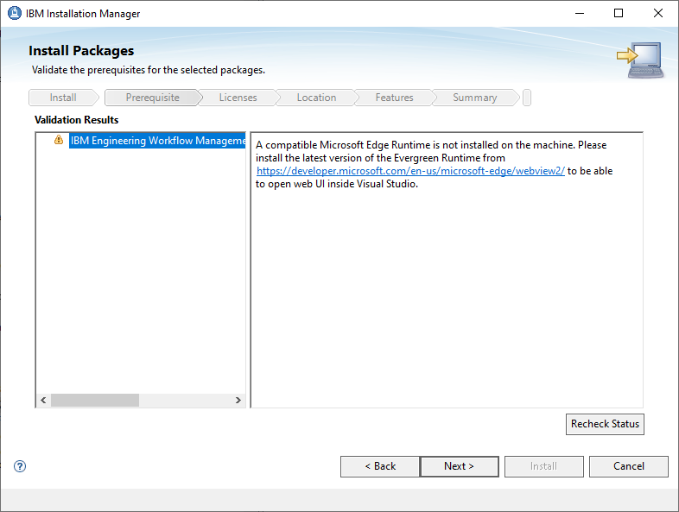Jump to the Summary wizard step
This screenshot has height=512, width=679.
[x=474, y=98]
